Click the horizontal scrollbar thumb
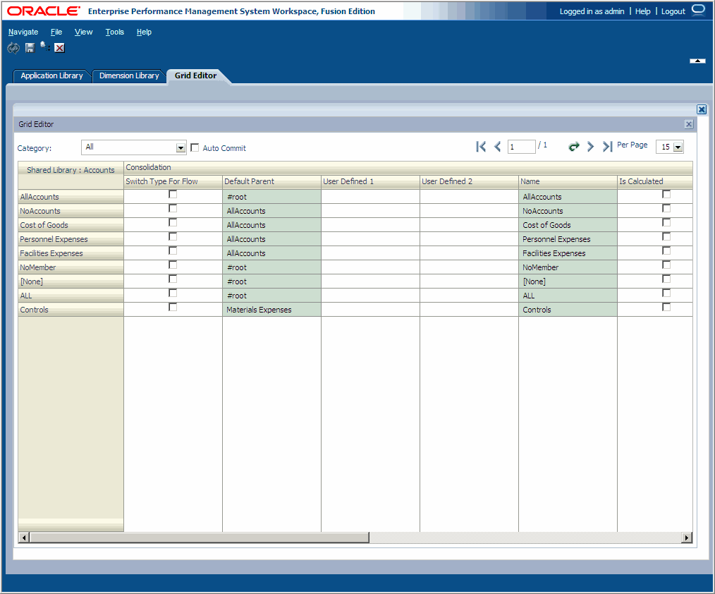This screenshot has width=715, height=594. click(x=199, y=538)
